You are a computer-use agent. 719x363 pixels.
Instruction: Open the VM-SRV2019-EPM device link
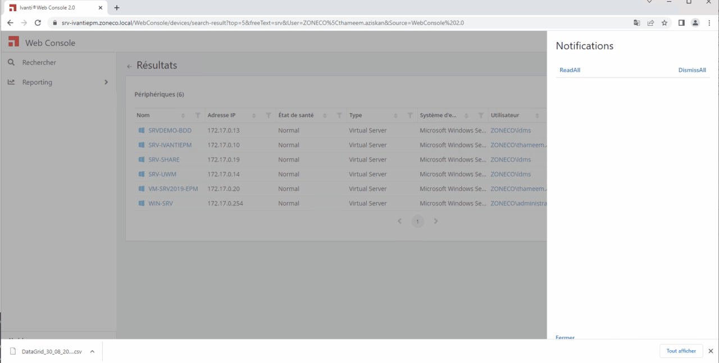pyautogui.click(x=173, y=189)
